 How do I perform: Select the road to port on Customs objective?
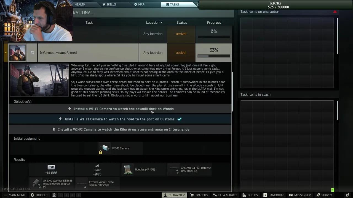coord(120,119)
